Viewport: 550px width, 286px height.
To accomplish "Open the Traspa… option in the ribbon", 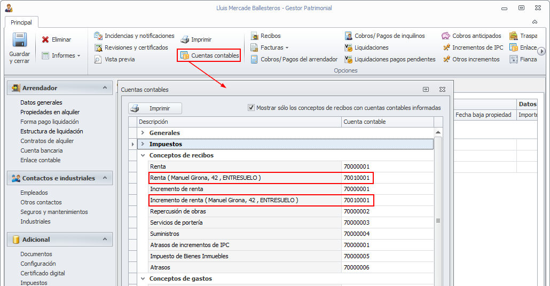I will [x=523, y=36].
